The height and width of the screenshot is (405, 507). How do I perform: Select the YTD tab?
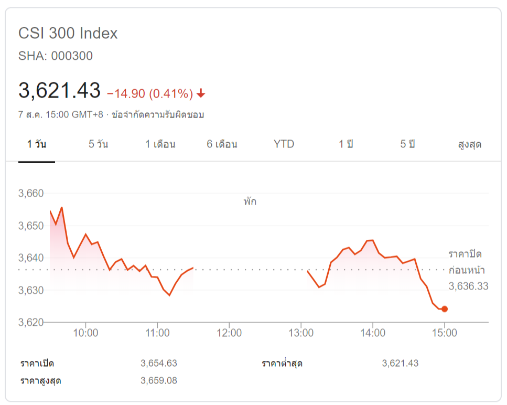coord(284,144)
